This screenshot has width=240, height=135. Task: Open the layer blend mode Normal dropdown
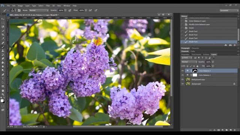pyautogui.click(x=189, y=62)
